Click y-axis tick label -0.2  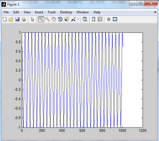click(x=18, y=89)
